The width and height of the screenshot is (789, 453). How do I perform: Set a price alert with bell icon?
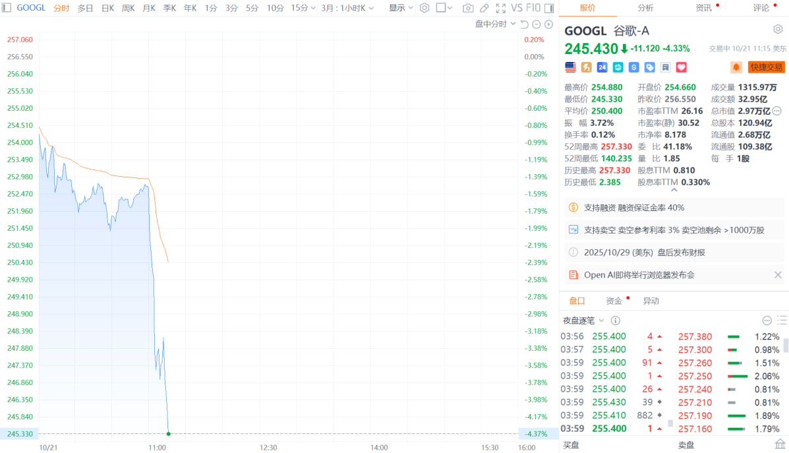coord(736,67)
